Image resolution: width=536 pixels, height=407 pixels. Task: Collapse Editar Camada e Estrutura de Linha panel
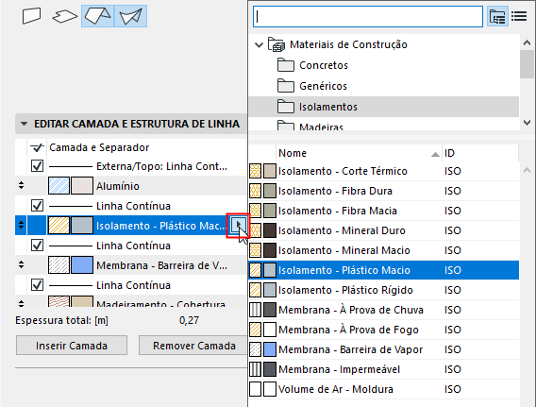pos(24,124)
